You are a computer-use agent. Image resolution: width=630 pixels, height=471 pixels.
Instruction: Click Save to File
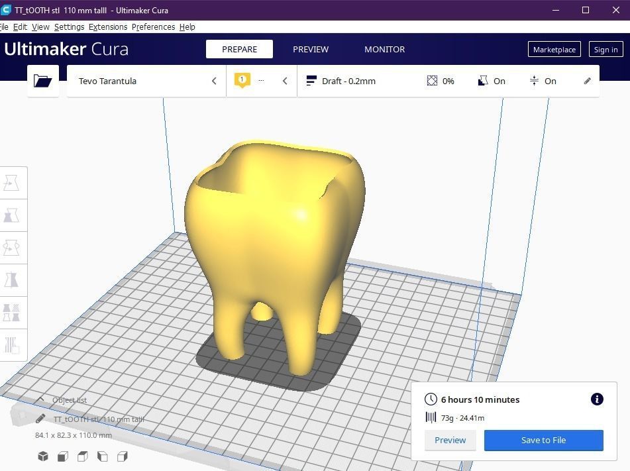[x=544, y=440]
